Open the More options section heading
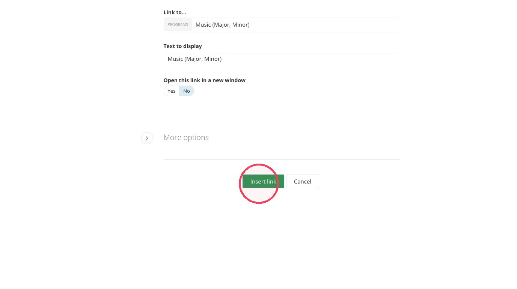 (x=186, y=137)
